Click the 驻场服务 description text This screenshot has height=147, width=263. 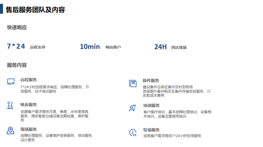[172, 136]
